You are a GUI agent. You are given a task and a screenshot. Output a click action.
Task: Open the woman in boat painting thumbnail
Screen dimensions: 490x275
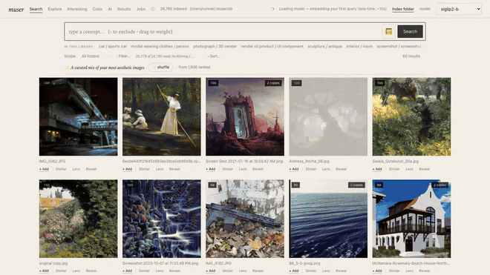(162, 116)
